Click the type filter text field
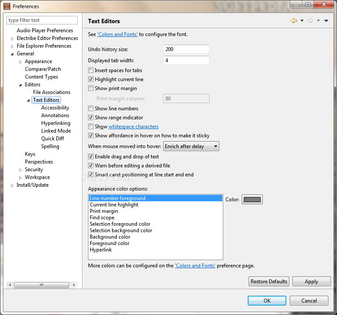The width and height of the screenshot is (337, 315). point(42,20)
